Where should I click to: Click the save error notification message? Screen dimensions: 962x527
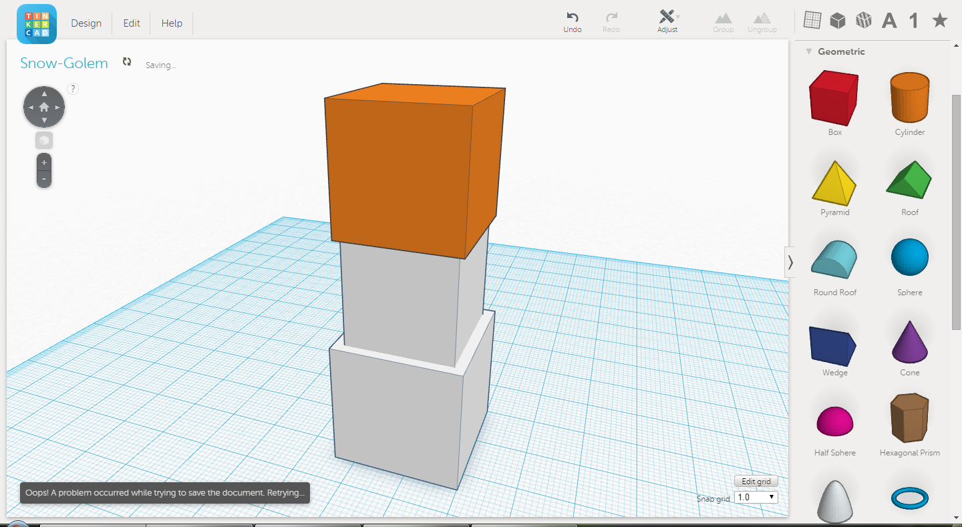click(x=165, y=493)
